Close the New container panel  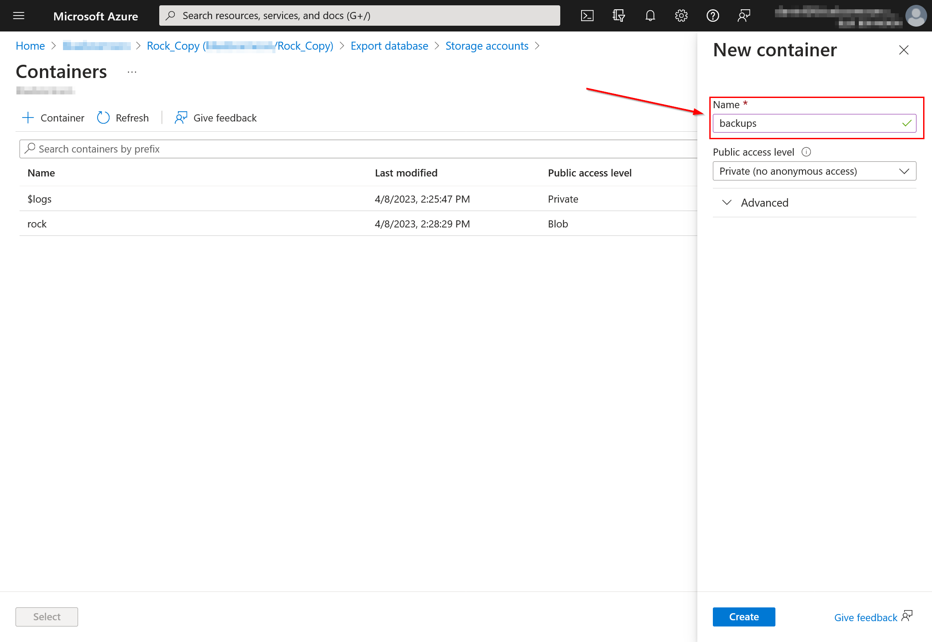point(904,50)
